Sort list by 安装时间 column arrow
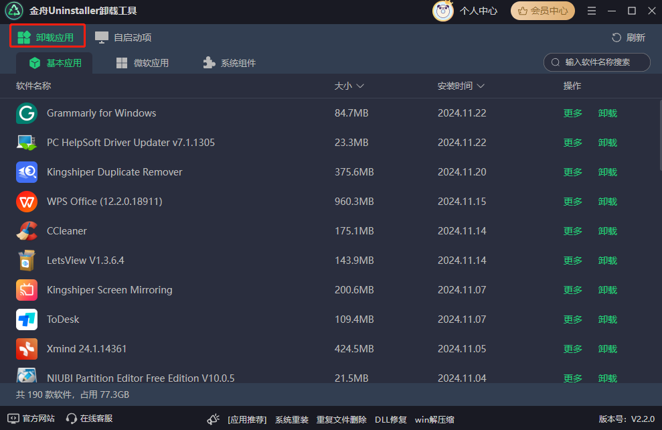662x430 pixels. pos(481,86)
